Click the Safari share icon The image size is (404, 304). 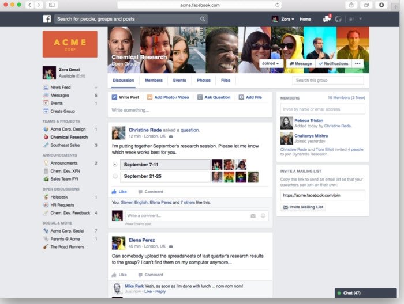point(351,5)
